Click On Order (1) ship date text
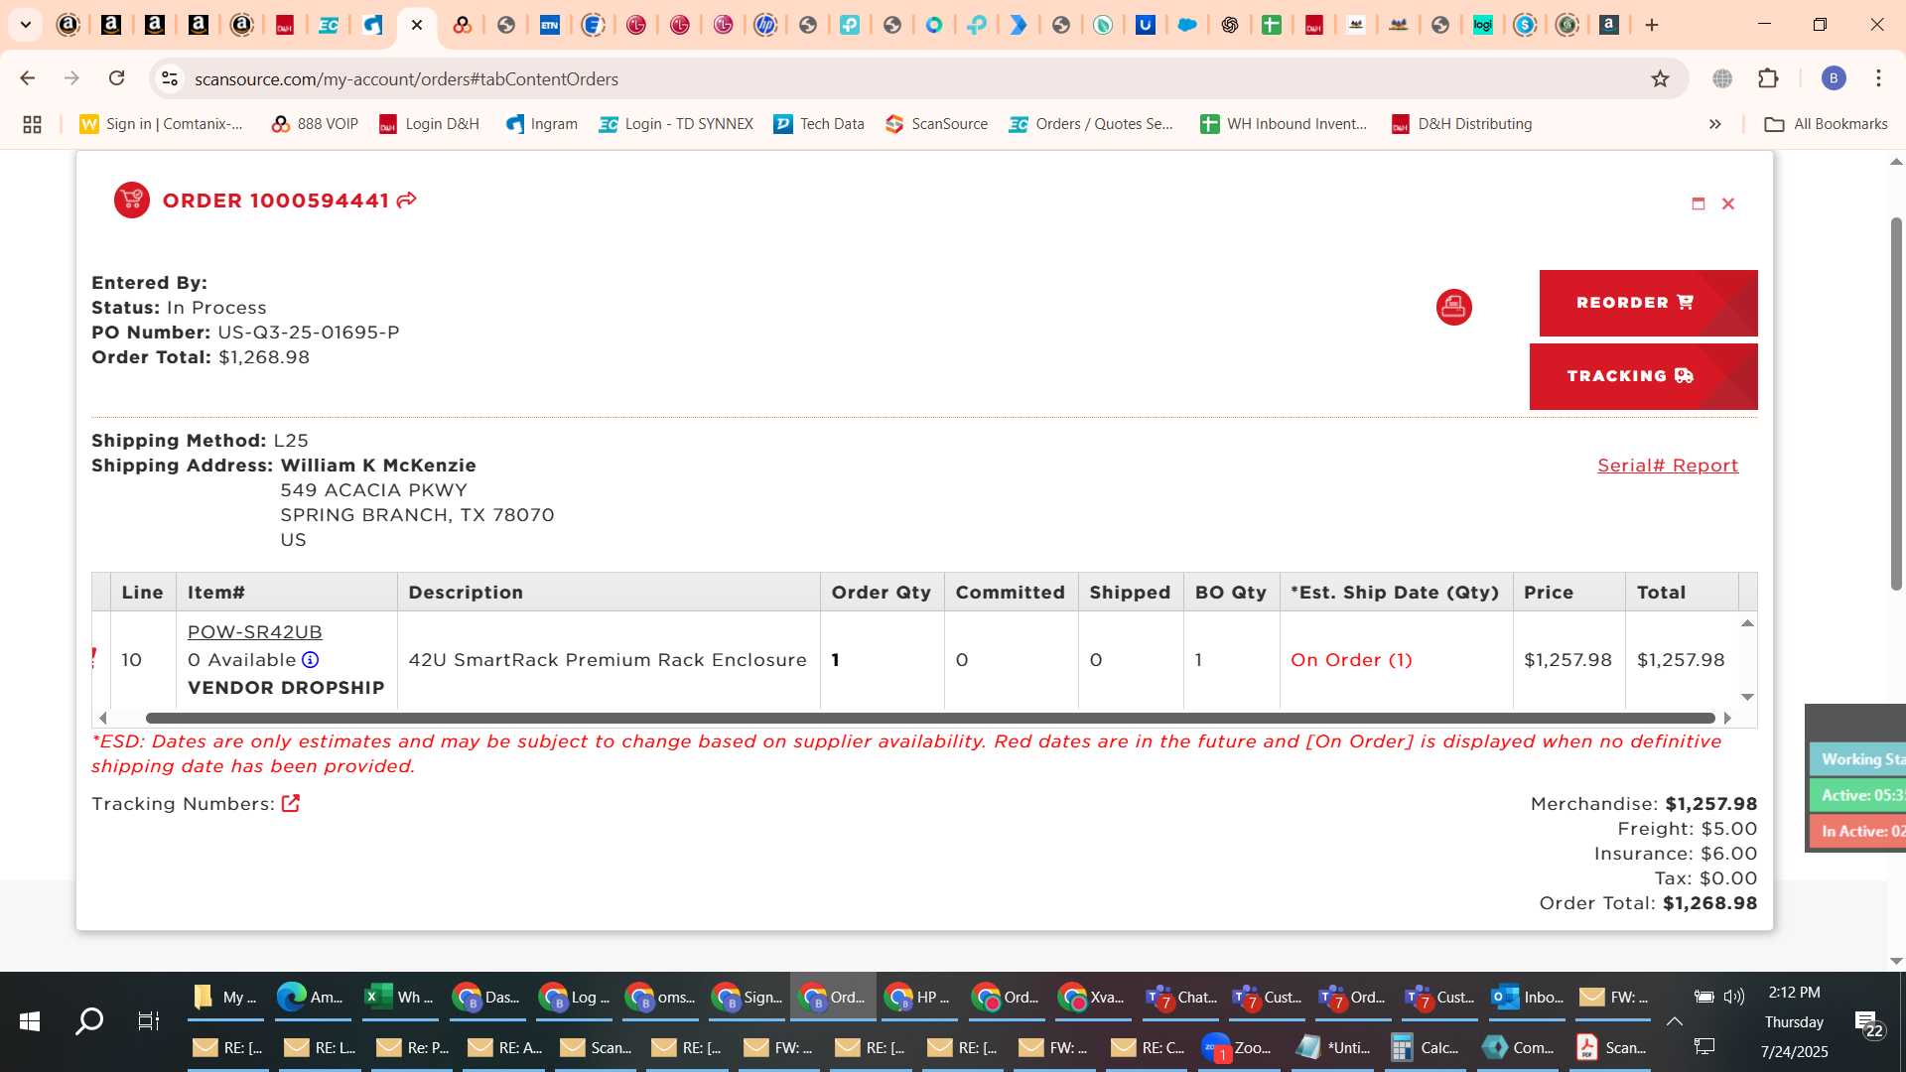 (x=1351, y=660)
